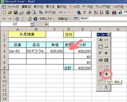This screenshot has height=102, width=127.
Task: Open the Undo history dropdown arrow
Action: [65, 12]
